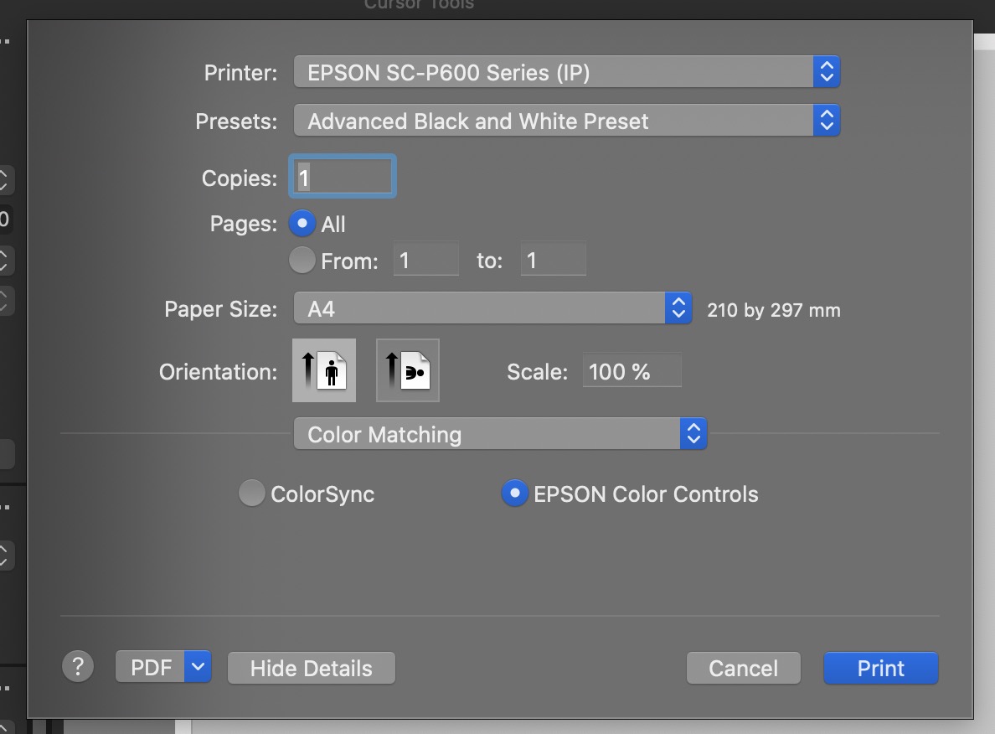Open the PDF dropdown arrow
Image resolution: width=995 pixels, height=734 pixels.
point(198,667)
